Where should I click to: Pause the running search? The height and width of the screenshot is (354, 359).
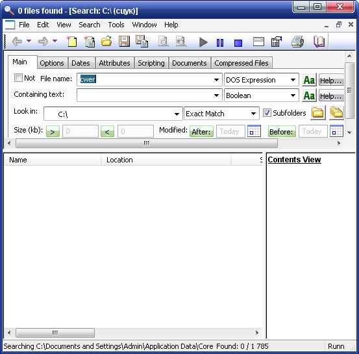coord(220,43)
